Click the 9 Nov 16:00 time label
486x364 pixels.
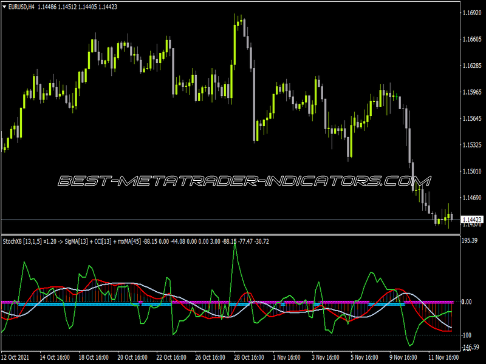(403, 357)
